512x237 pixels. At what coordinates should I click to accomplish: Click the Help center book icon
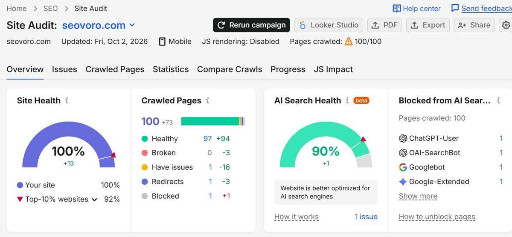(397, 9)
